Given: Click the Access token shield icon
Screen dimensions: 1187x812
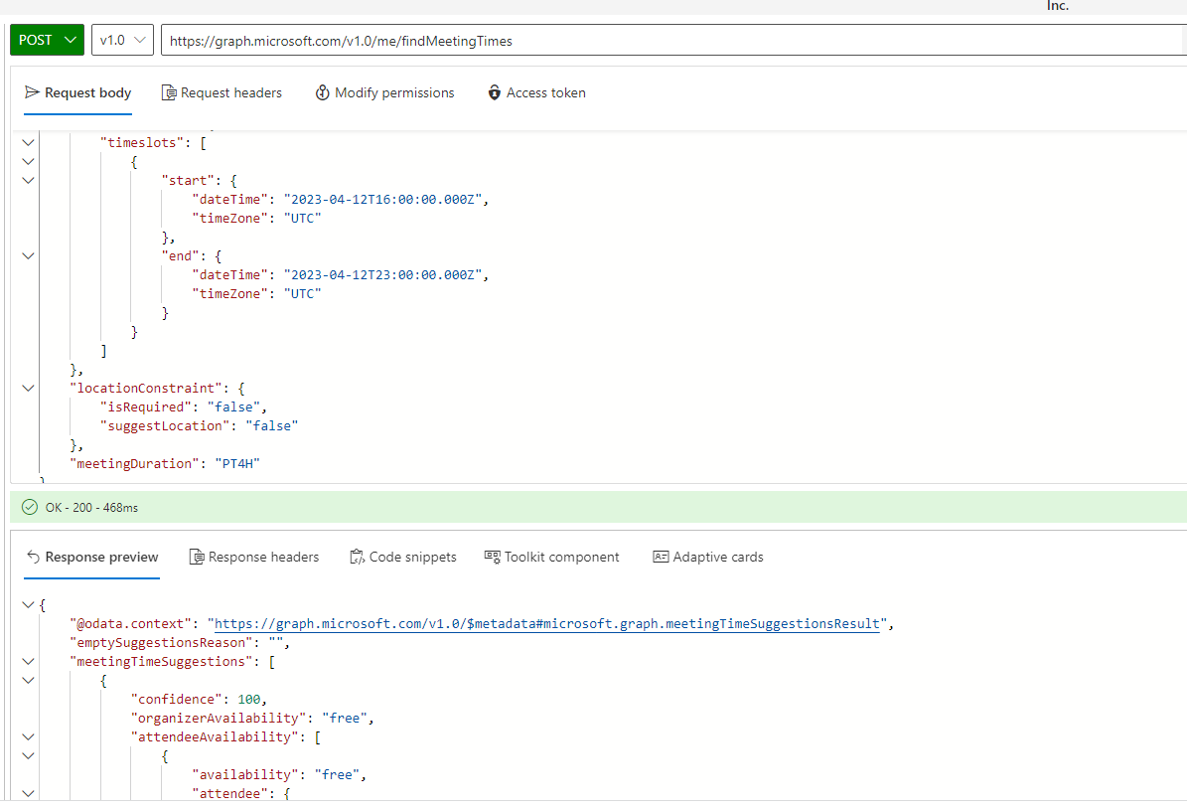Looking at the screenshot, I should point(495,92).
